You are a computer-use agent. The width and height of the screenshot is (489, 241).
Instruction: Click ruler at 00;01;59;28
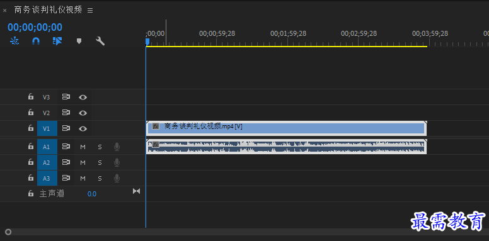pyautogui.click(x=288, y=33)
